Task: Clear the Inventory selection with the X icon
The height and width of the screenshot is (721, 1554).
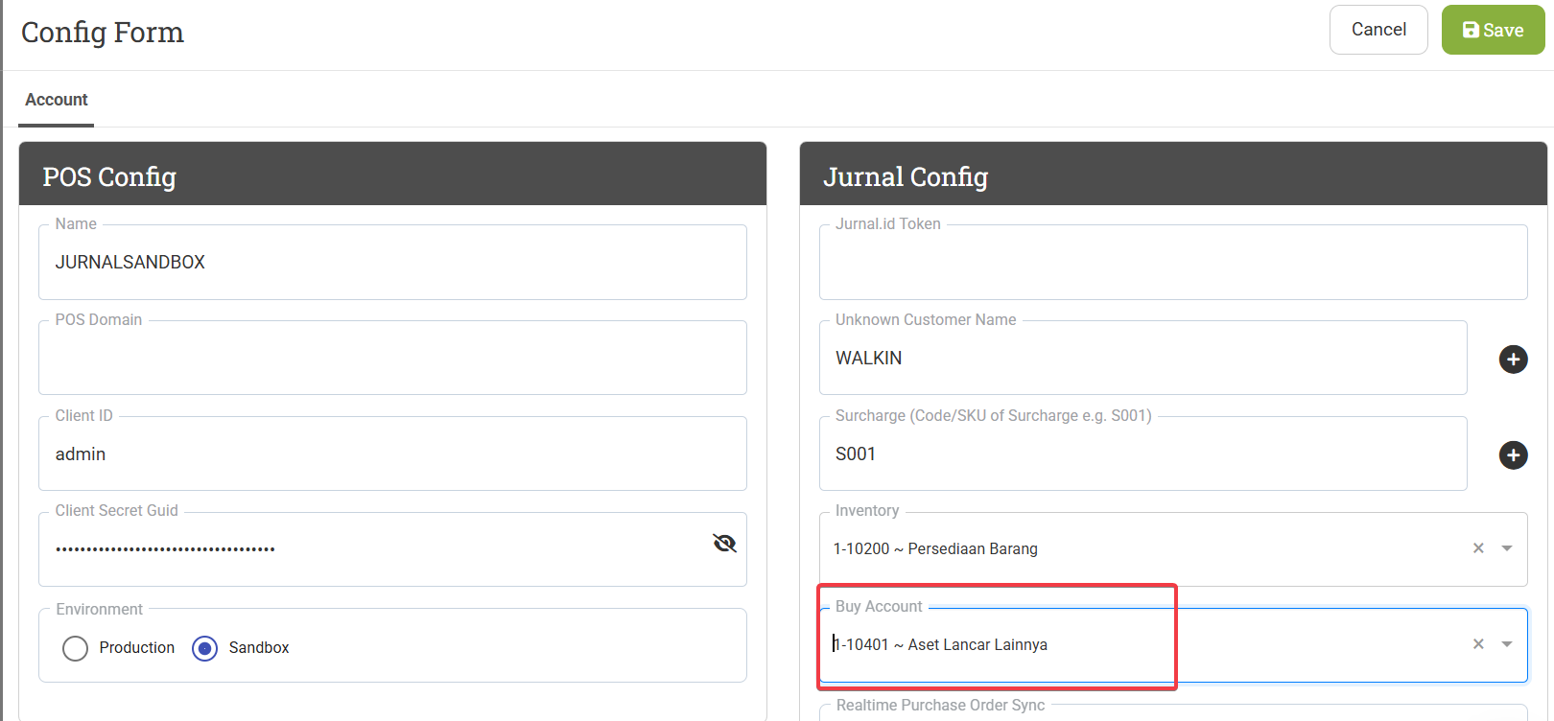Action: click(1478, 548)
